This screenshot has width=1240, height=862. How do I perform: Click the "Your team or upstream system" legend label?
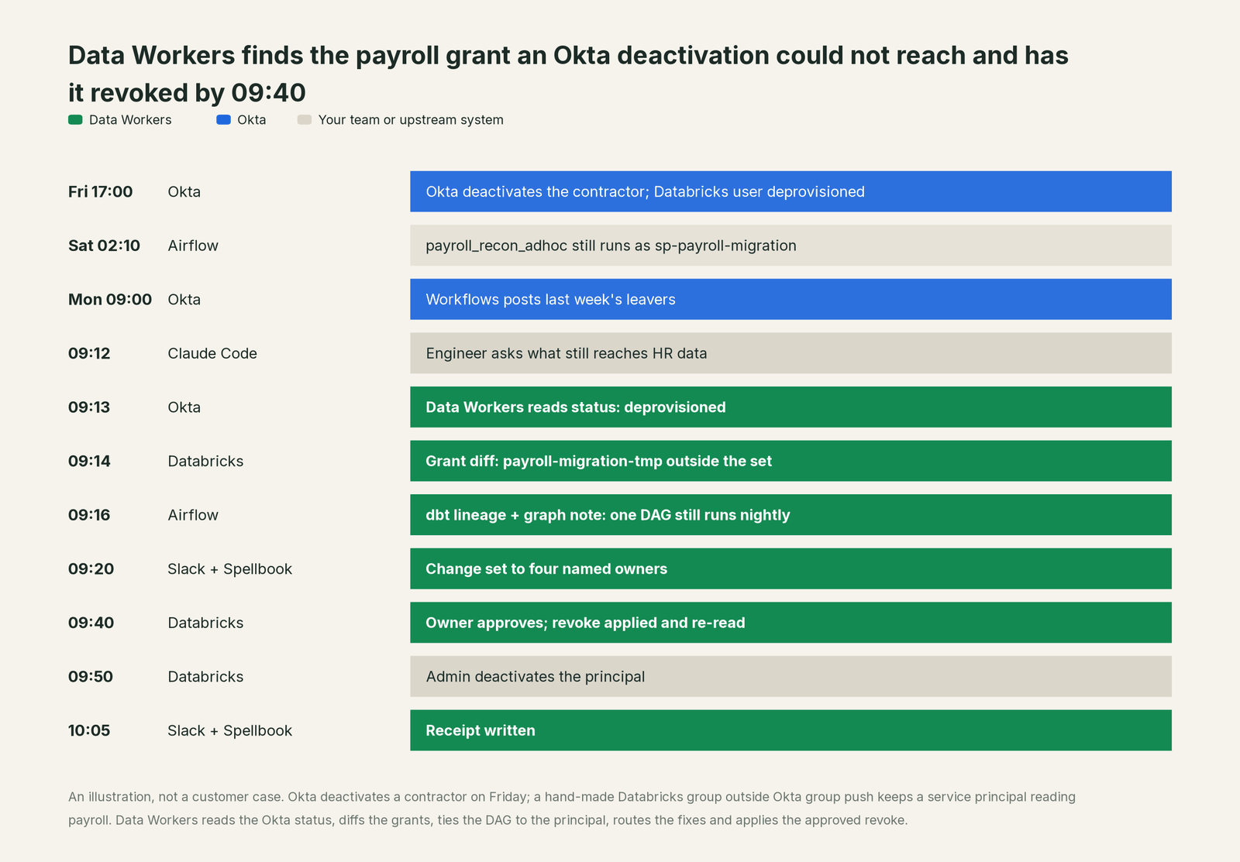pyautogui.click(x=411, y=120)
